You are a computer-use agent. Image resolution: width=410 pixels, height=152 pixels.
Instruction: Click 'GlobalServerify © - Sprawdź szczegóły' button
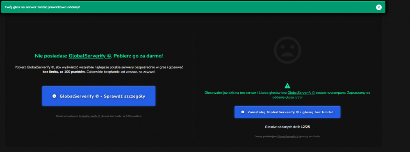[x=99, y=96]
